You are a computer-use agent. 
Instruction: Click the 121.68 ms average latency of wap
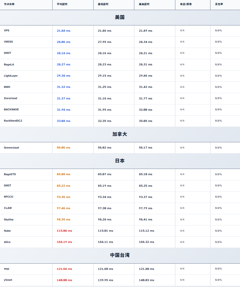click(x=64, y=269)
